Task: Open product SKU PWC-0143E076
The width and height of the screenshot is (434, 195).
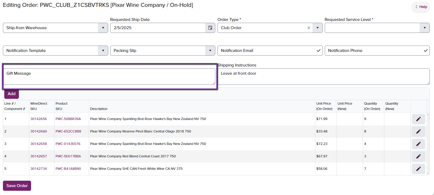Action: pos(68,144)
